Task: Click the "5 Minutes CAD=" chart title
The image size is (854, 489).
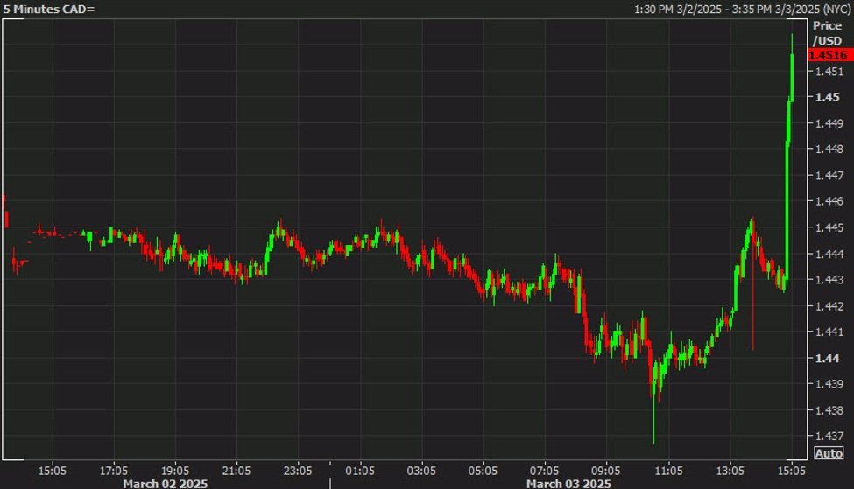Action: tap(48, 8)
